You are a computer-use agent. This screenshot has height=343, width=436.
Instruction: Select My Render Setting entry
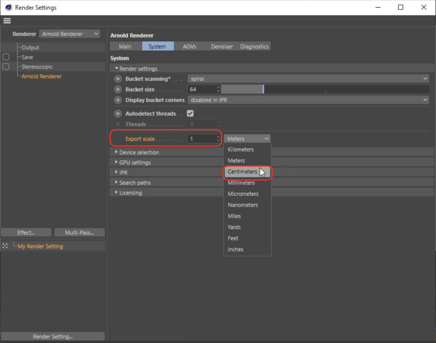point(41,246)
